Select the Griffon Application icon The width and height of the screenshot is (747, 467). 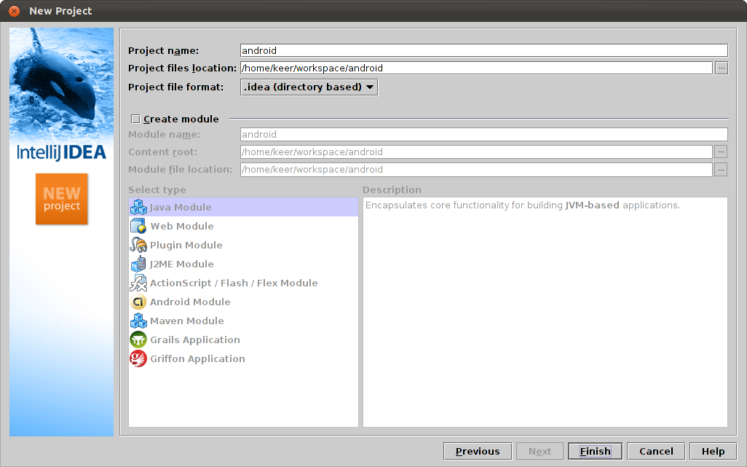coord(138,358)
